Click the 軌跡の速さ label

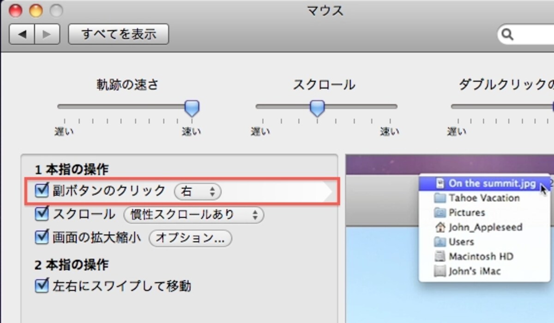point(127,84)
